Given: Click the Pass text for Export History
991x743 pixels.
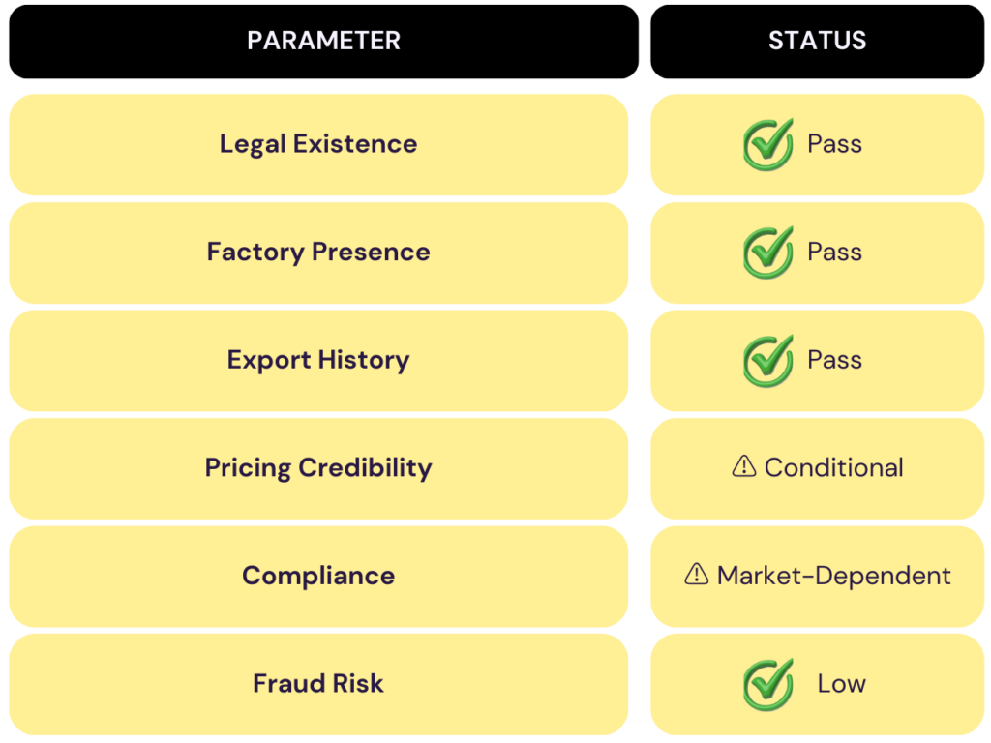Looking at the screenshot, I should 834,361.
